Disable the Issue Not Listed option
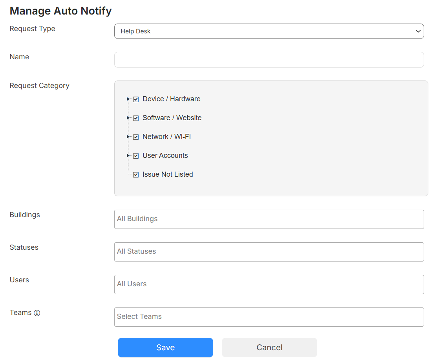The height and width of the screenshot is (364, 437). (x=135, y=174)
